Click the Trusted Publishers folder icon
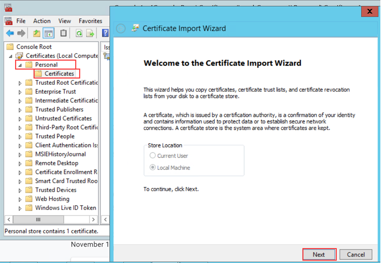This screenshot has height=263, width=382. [29, 109]
